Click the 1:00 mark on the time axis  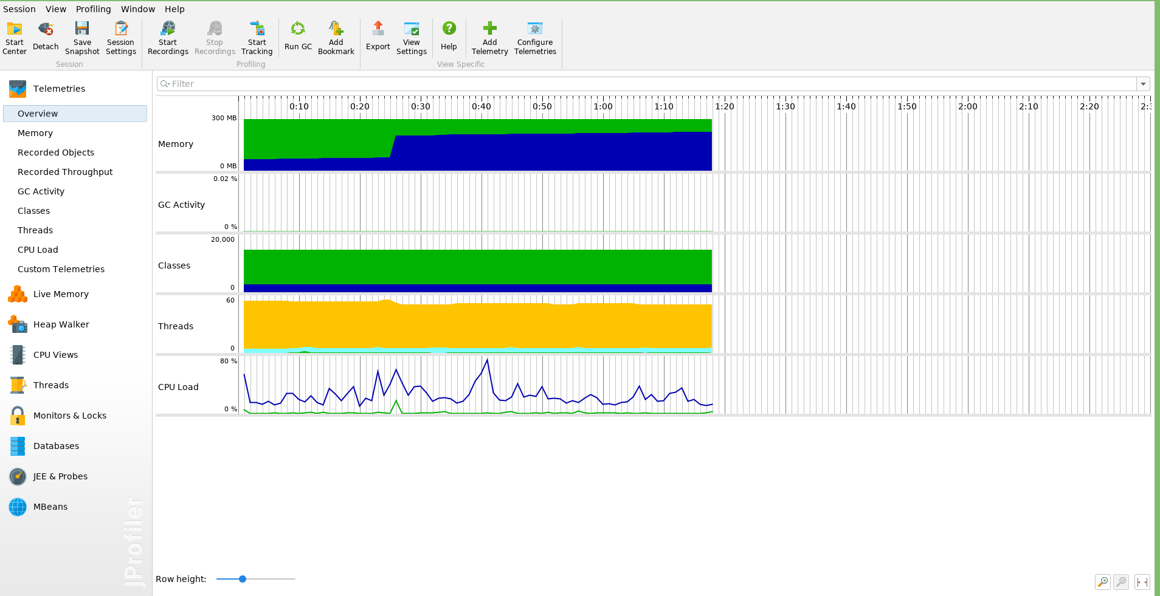click(x=603, y=106)
